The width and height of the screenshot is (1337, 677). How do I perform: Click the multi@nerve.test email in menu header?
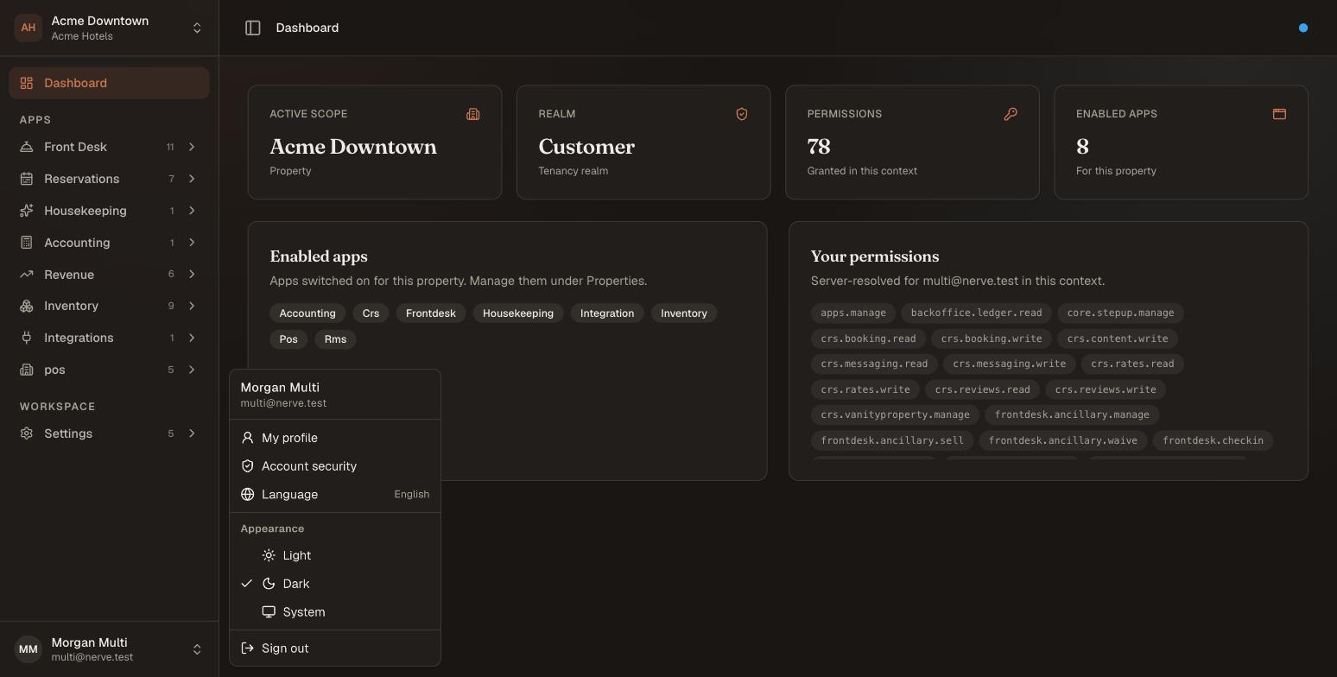[283, 403]
